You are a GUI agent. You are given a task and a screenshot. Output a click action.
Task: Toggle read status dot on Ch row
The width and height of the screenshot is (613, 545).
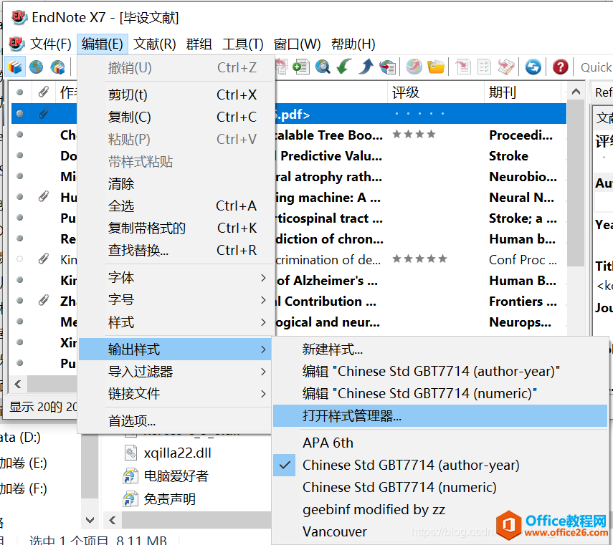point(19,135)
